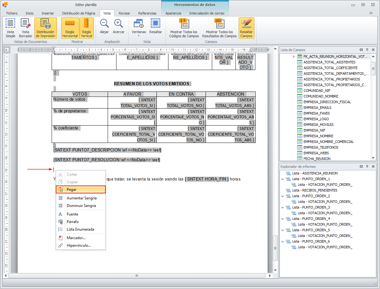Toggle the Regla Horizontal ruler
The image size is (380, 289).
point(70,28)
